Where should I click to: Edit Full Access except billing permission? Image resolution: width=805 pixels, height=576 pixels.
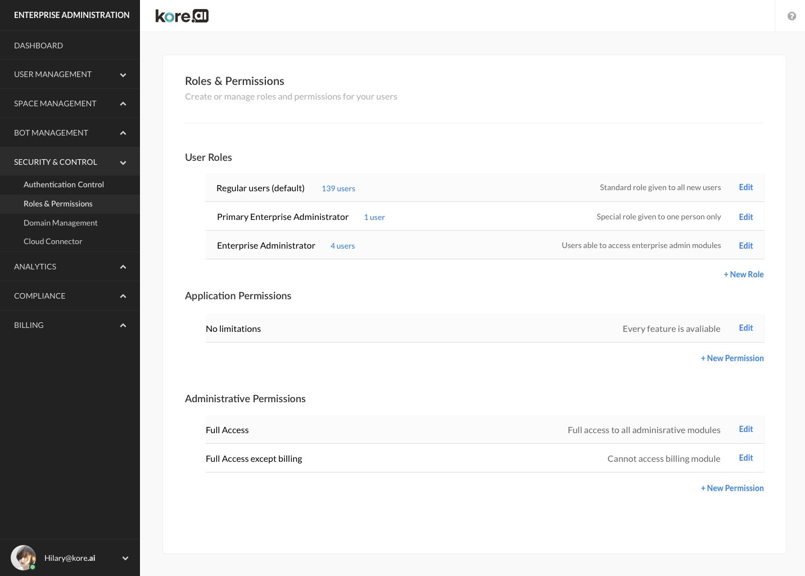point(745,458)
